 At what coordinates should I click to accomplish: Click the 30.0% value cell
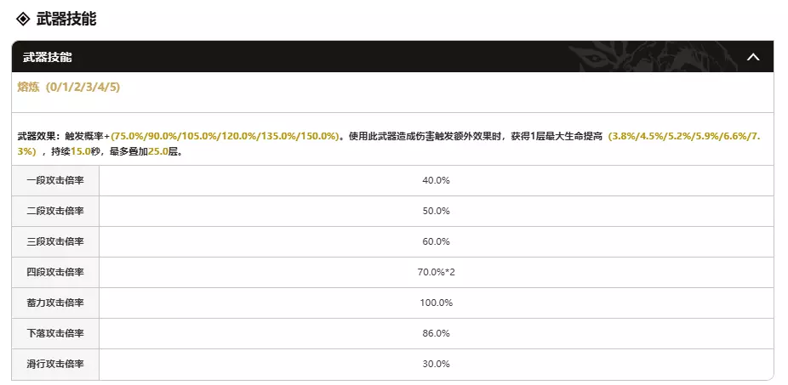[x=436, y=365]
